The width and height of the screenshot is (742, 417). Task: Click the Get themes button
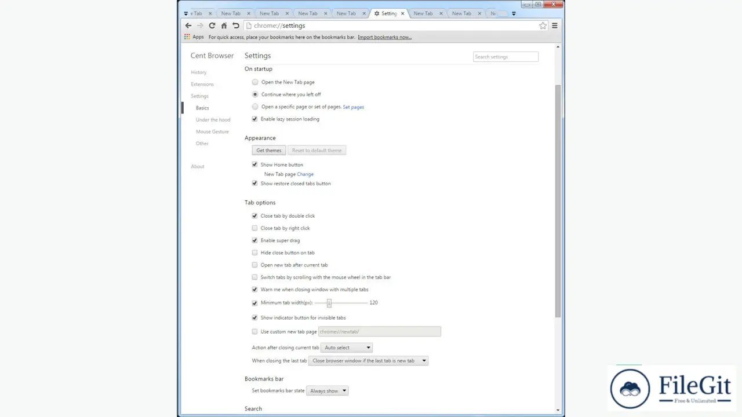click(x=269, y=151)
